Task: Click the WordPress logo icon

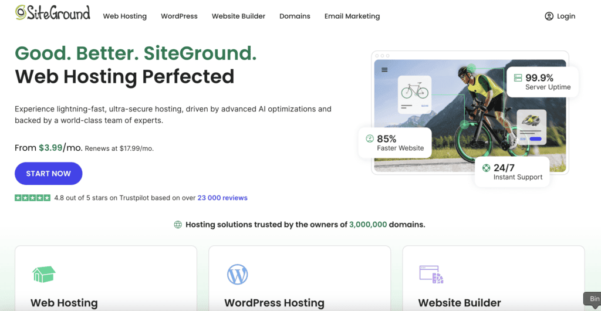Action: pyautogui.click(x=237, y=274)
